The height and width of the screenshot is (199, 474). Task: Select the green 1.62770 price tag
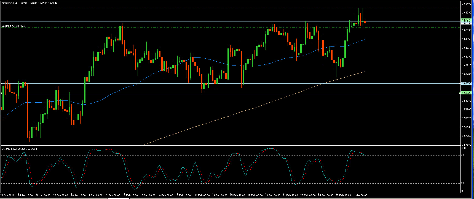tap(466, 20)
